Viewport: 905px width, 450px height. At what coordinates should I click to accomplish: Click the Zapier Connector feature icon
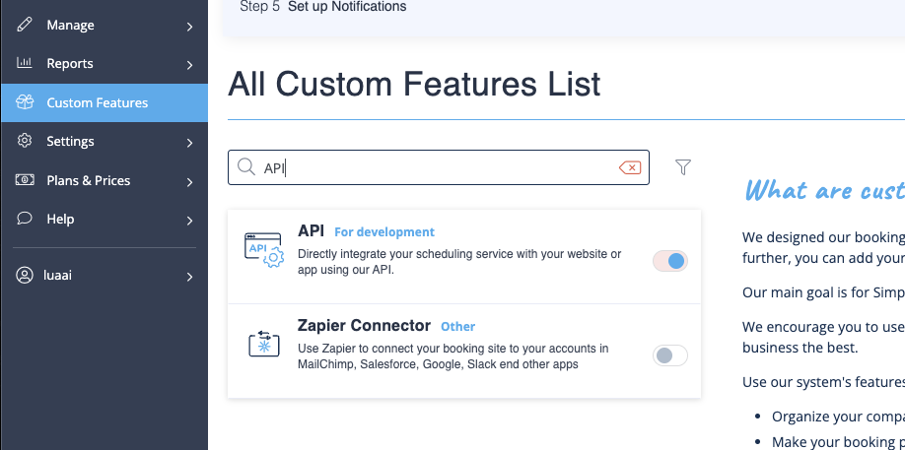[x=264, y=344]
